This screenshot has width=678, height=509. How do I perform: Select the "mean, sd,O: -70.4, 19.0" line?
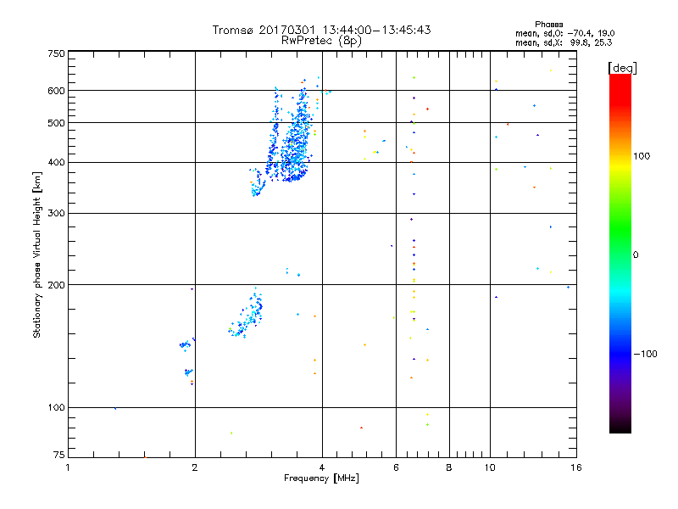[564, 33]
